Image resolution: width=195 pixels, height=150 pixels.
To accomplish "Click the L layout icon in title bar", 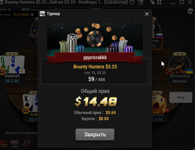I will [141, 2].
